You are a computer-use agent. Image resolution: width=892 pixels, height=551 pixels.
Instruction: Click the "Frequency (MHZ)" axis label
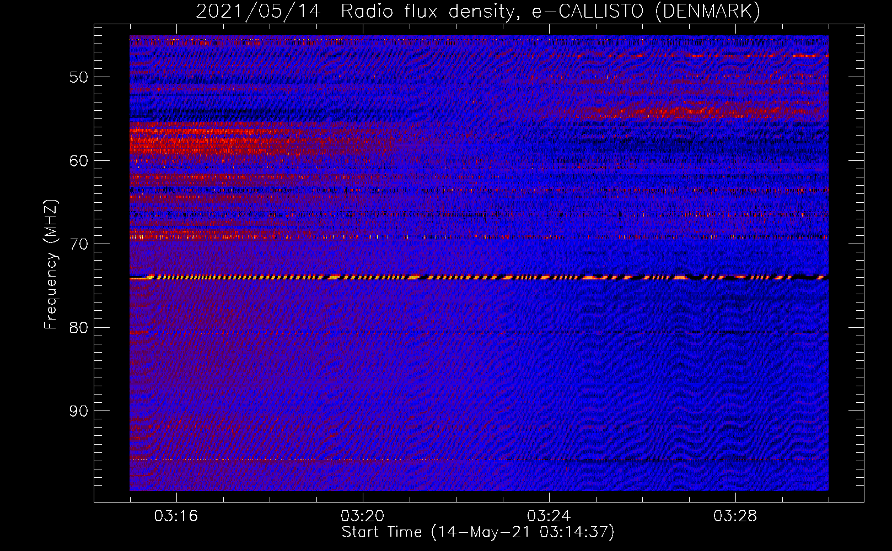pyautogui.click(x=51, y=264)
